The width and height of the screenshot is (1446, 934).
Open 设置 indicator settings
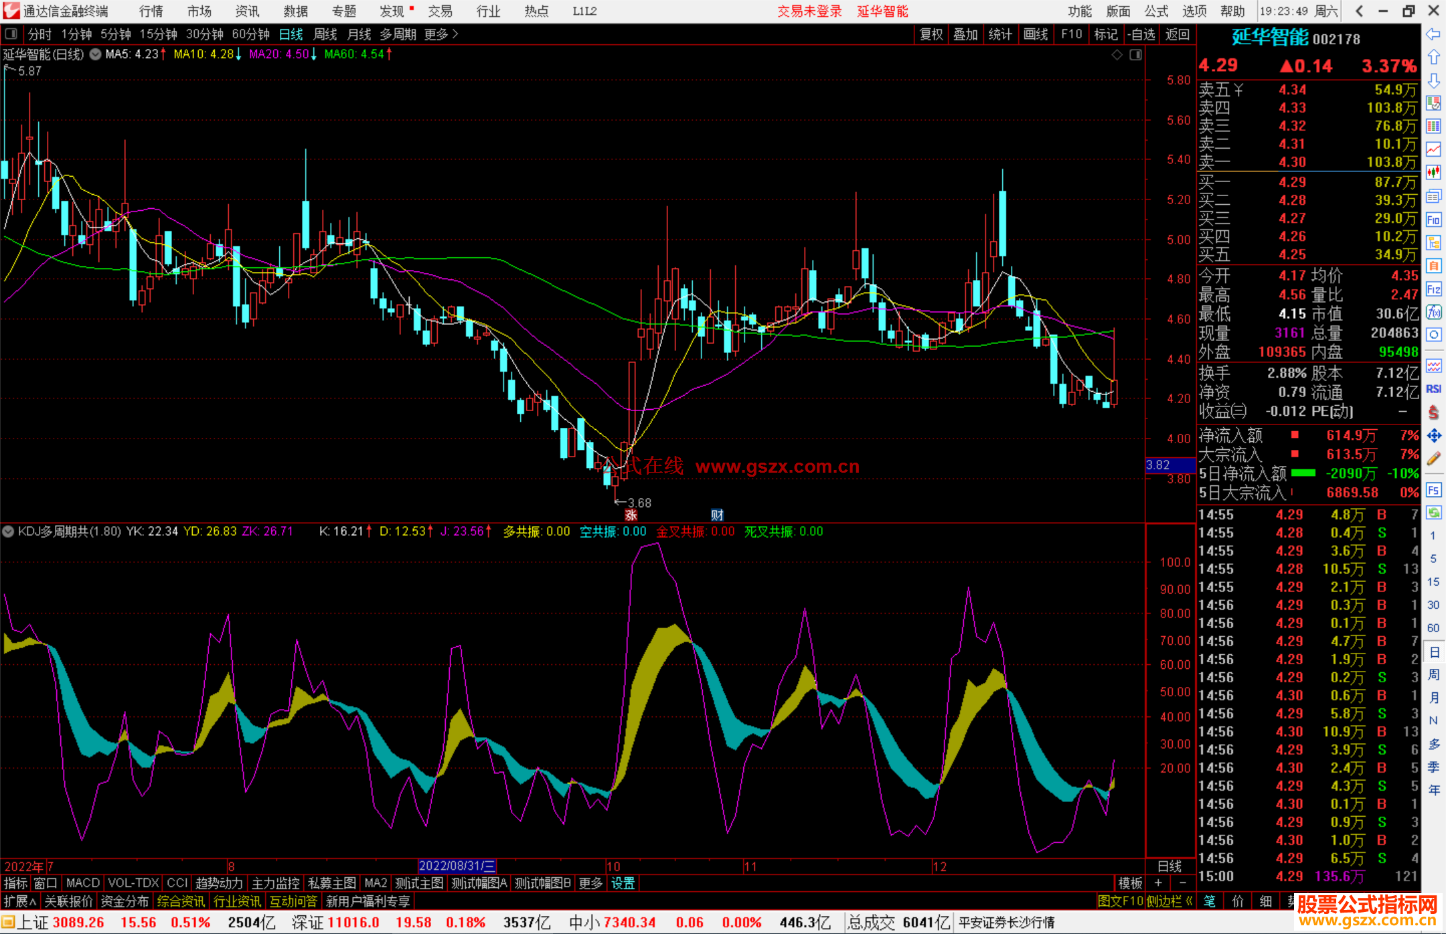[623, 883]
